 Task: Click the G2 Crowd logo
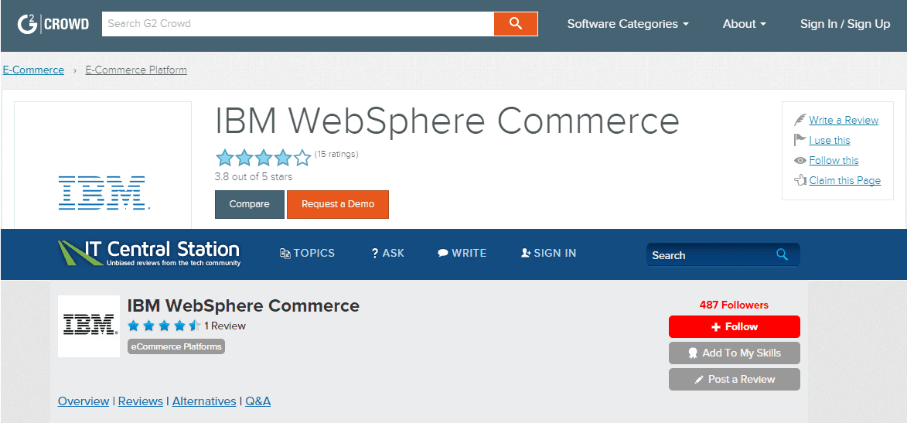53,24
